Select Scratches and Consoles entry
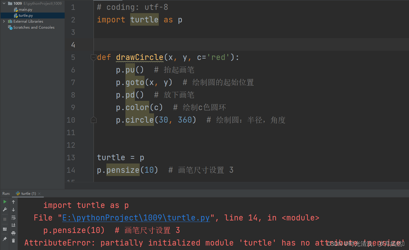Viewport: 409px width, 250px height. [x=31, y=27]
